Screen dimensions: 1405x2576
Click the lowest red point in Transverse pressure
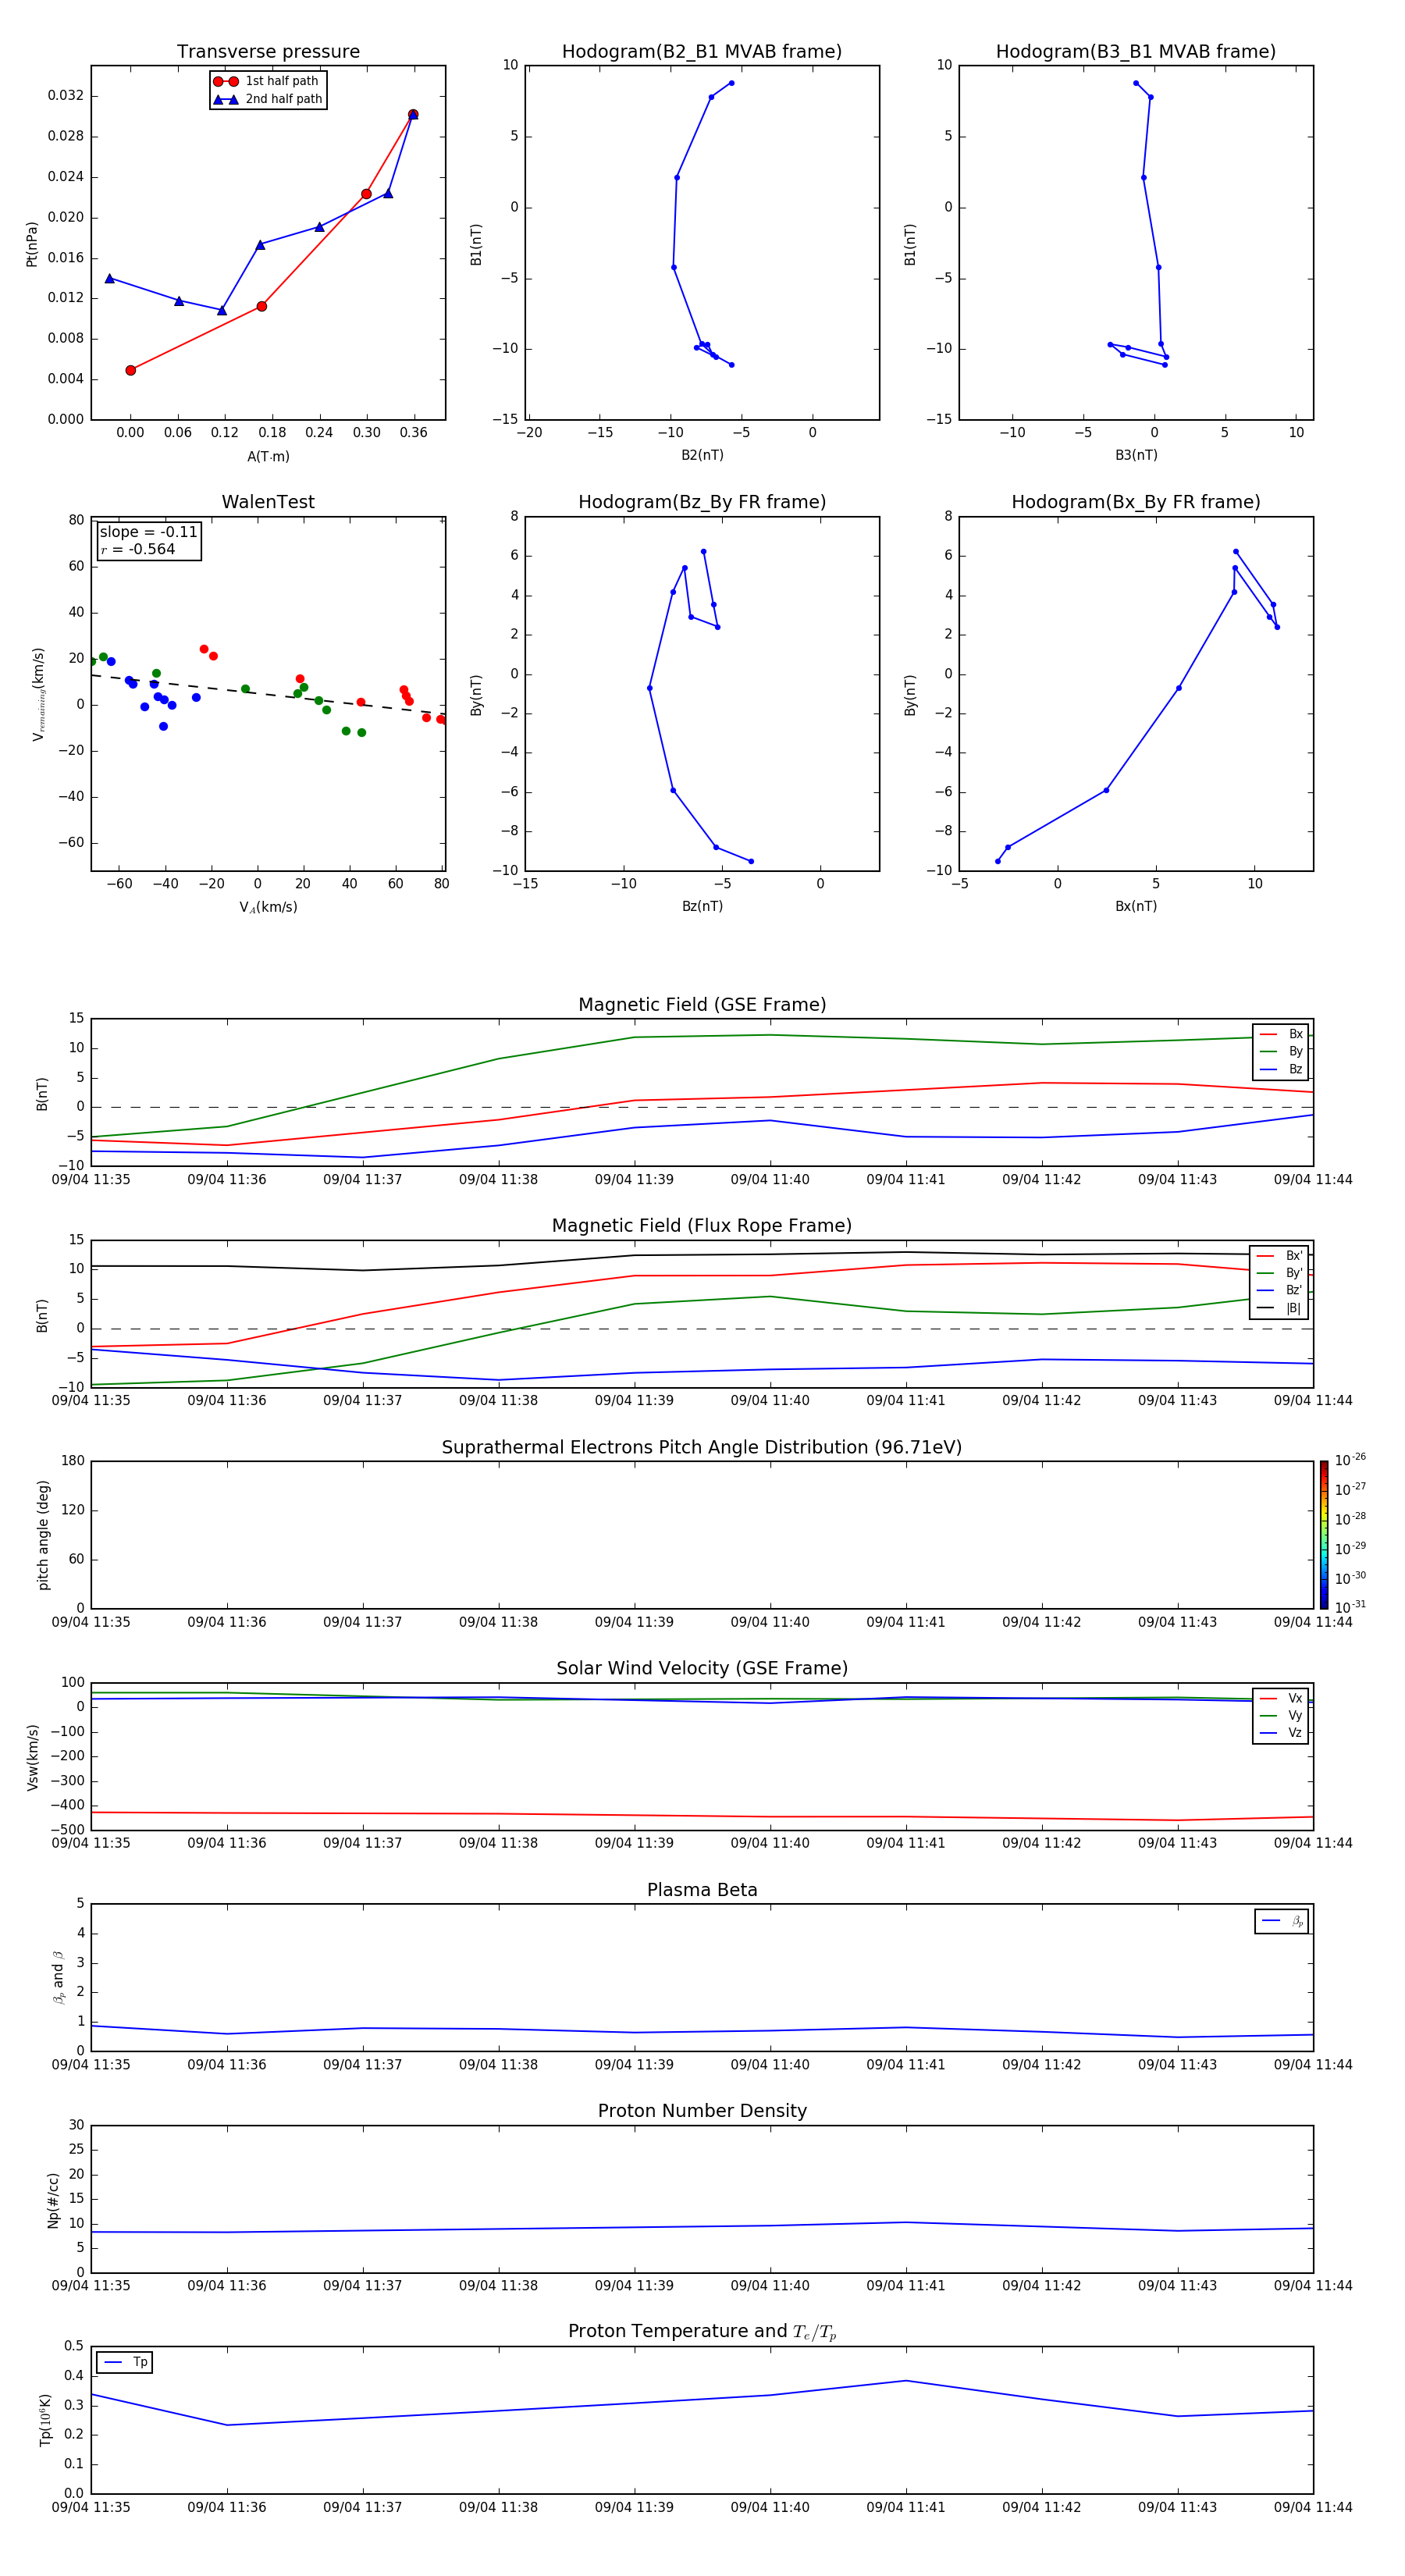[131, 370]
